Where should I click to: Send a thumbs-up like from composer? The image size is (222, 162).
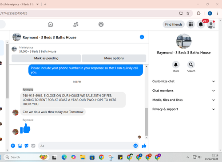coord(144,146)
